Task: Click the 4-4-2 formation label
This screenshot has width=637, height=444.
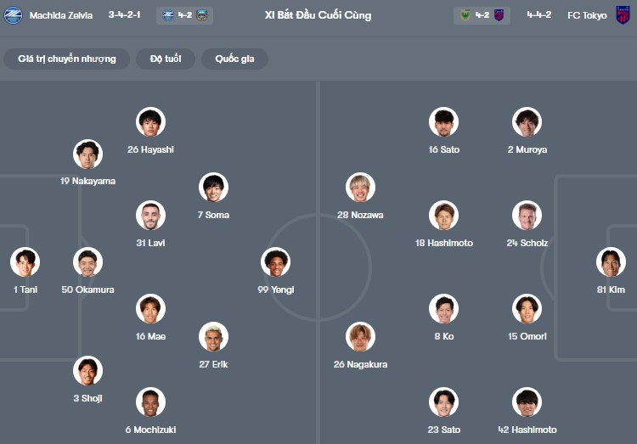Action: click(540, 15)
